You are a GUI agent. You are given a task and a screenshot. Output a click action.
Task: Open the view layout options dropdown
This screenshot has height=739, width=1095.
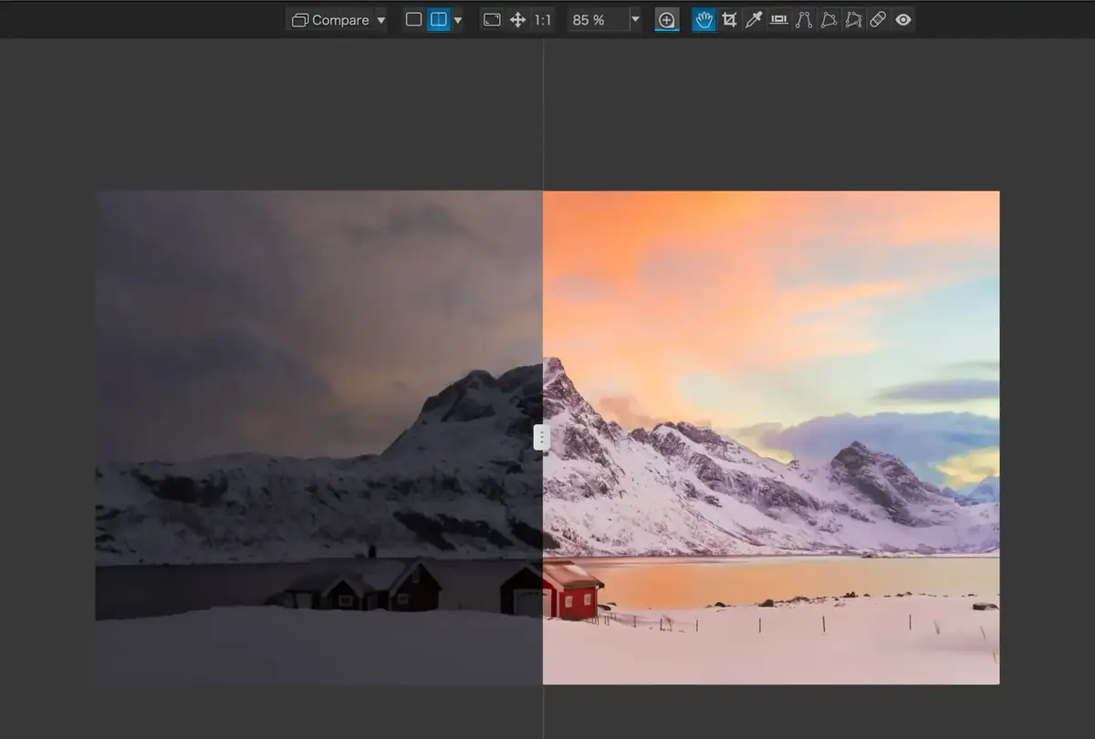458,20
